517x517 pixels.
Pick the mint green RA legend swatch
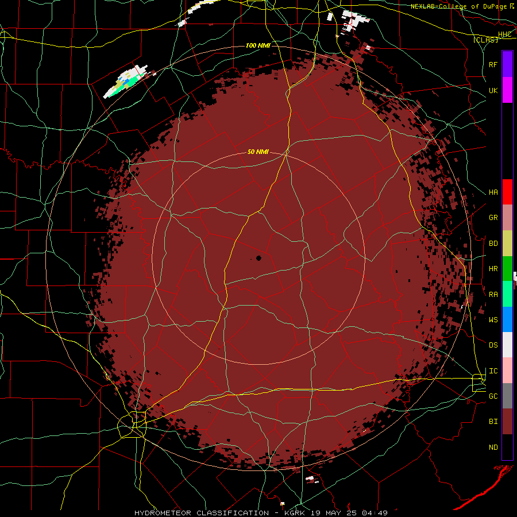[x=507, y=294]
